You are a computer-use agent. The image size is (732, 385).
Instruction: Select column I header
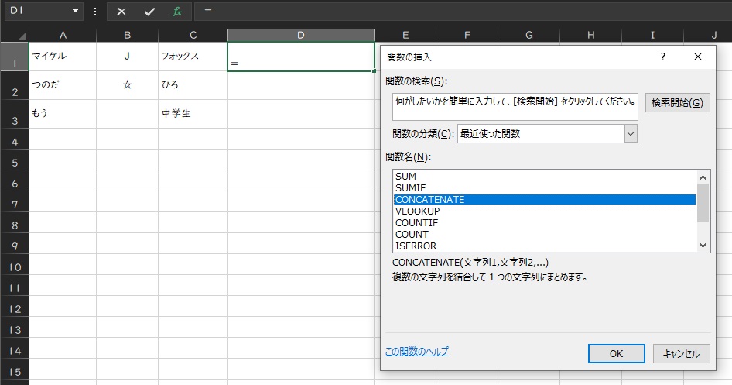point(652,35)
